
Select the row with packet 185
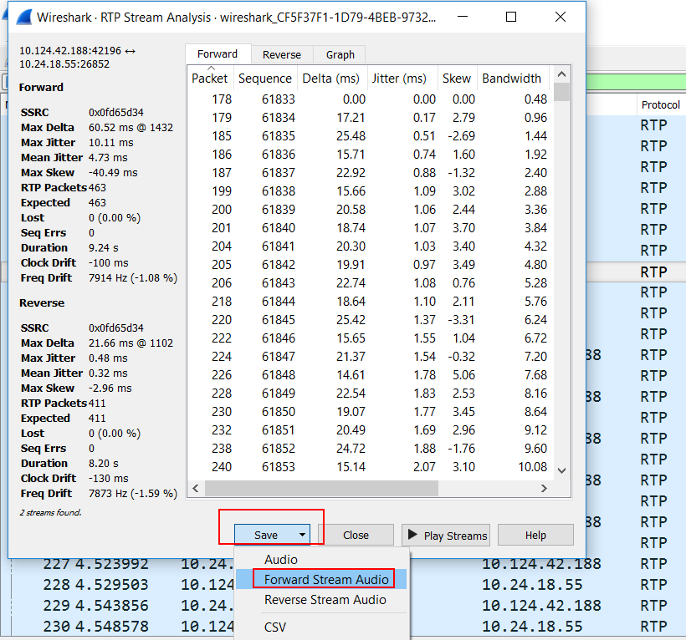(370, 136)
